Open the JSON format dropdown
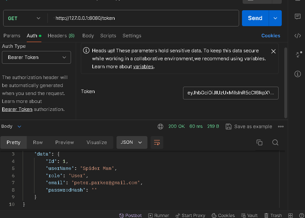The height and width of the screenshot is (218, 305). (x=132, y=142)
